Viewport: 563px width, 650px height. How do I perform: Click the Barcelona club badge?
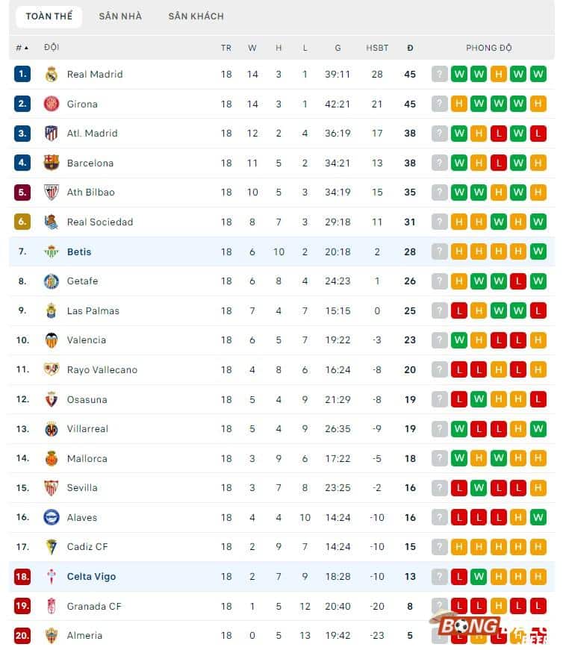(52, 163)
